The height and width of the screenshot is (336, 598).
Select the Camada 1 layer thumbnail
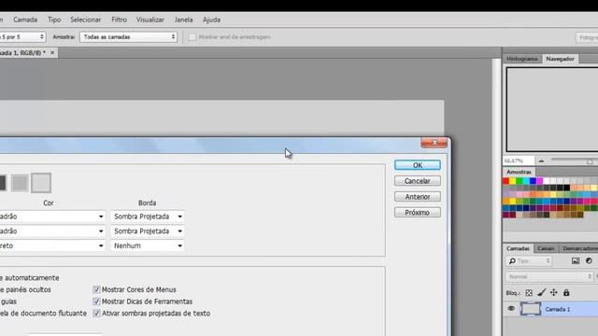[531, 309]
